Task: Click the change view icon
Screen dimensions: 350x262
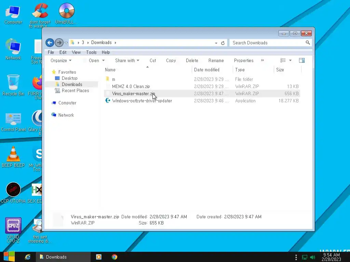Action: click(283, 60)
